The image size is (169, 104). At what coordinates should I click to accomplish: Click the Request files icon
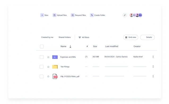click(x=73, y=15)
